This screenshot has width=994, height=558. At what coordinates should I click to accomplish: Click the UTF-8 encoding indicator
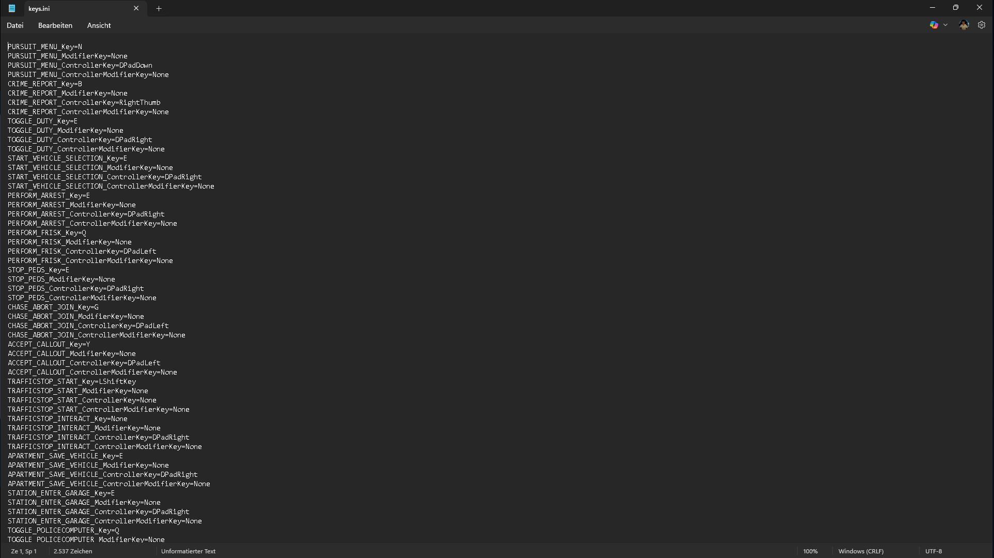pos(934,551)
